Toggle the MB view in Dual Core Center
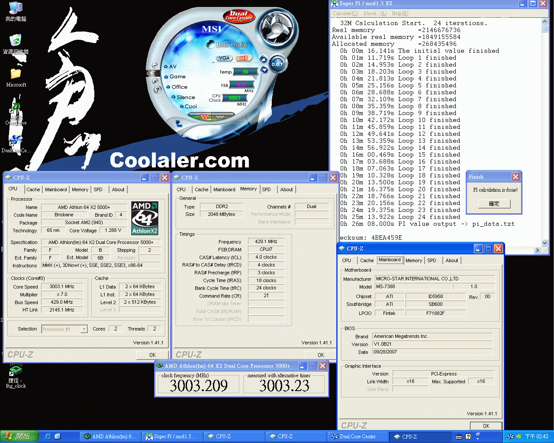Screen dimensions: 554x443 243,58
